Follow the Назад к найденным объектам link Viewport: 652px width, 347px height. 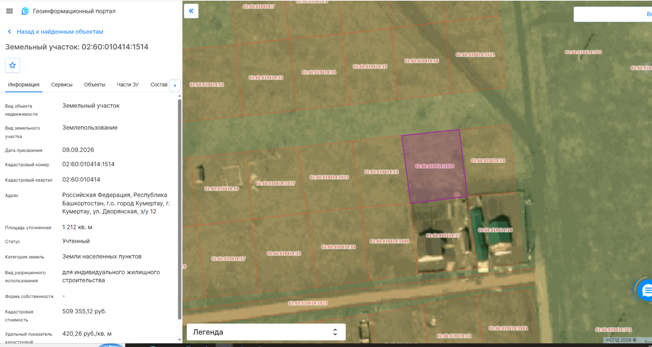tap(60, 32)
